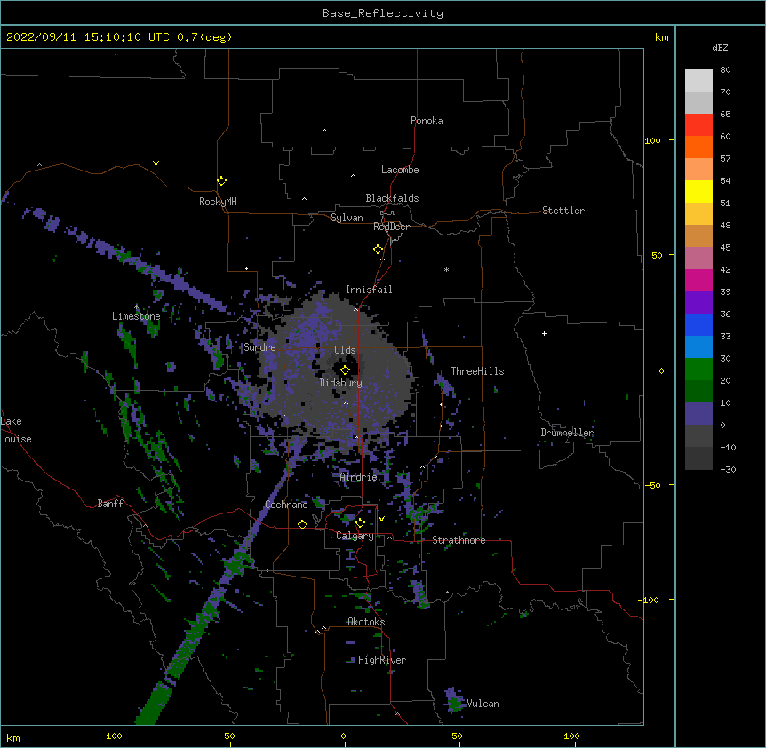The width and height of the screenshot is (766, 748).
Task: Click the green radar echo beside the Vulcan label
Action: pos(455,702)
